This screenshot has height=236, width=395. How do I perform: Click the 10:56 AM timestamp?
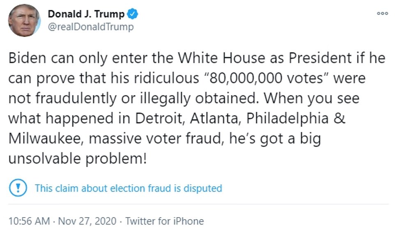pyautogui.click(x=29, y=221)
